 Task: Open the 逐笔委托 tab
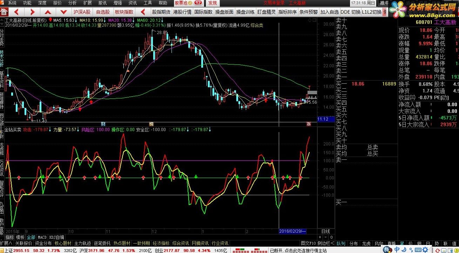pyautogui.click(x=102, y=243)
